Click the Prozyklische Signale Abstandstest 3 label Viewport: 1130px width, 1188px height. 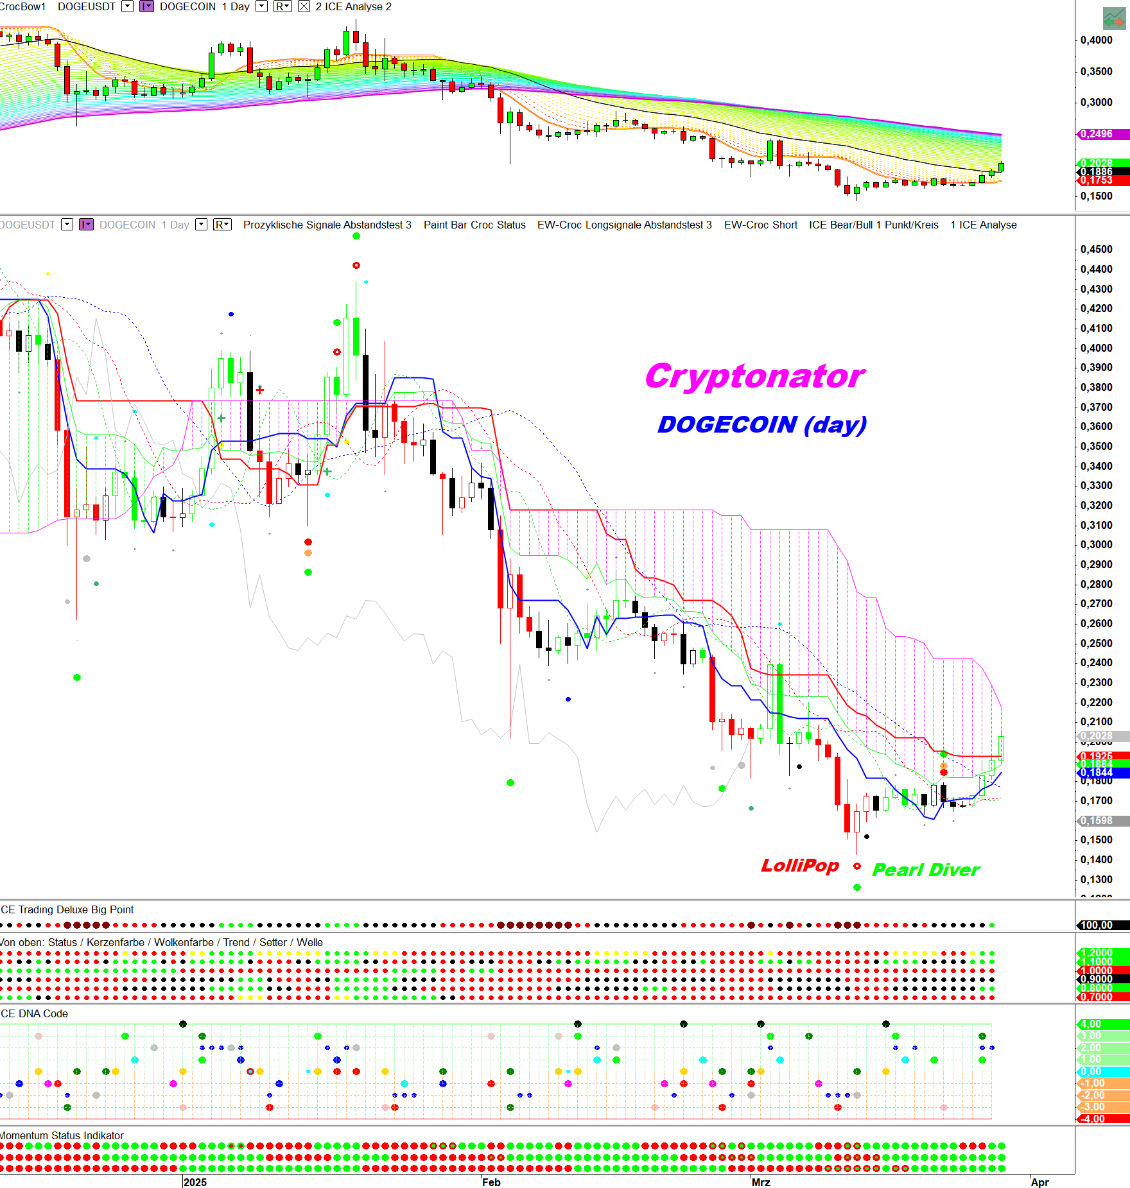click(x=327, y=225)
